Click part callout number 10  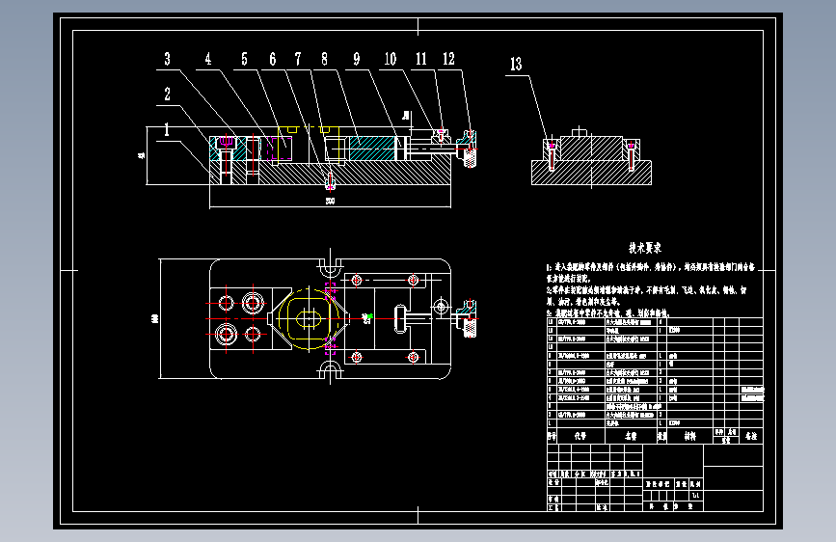[391, 59]
